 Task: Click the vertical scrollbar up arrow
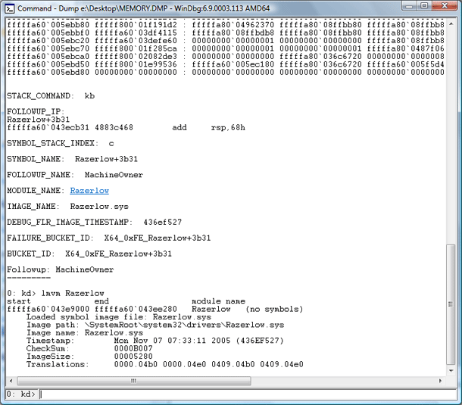click(x=451, y=24)
